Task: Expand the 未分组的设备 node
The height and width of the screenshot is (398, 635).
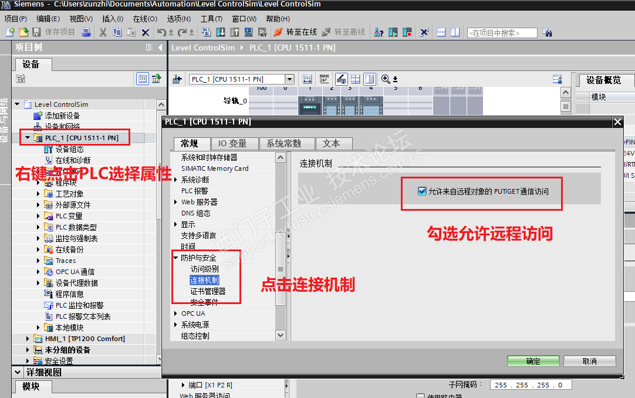Action: pos(28,349)
